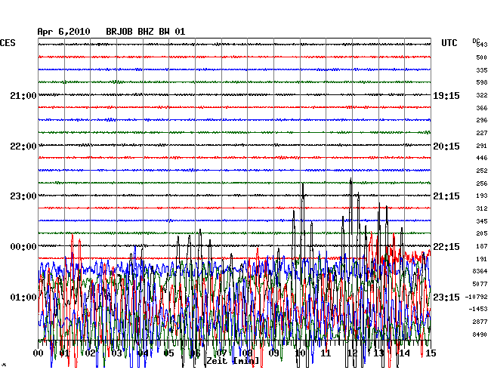Click minute tick label '11' on x-axis

tap(326, 353)
